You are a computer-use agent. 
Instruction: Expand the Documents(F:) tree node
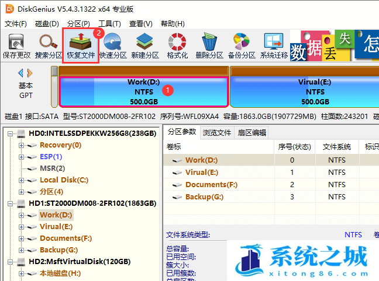click(21, 238)
